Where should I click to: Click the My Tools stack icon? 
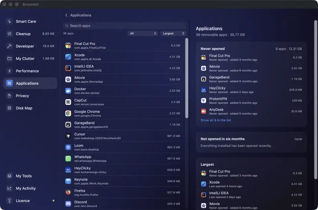pyautogui.click(x=9, y=176)
